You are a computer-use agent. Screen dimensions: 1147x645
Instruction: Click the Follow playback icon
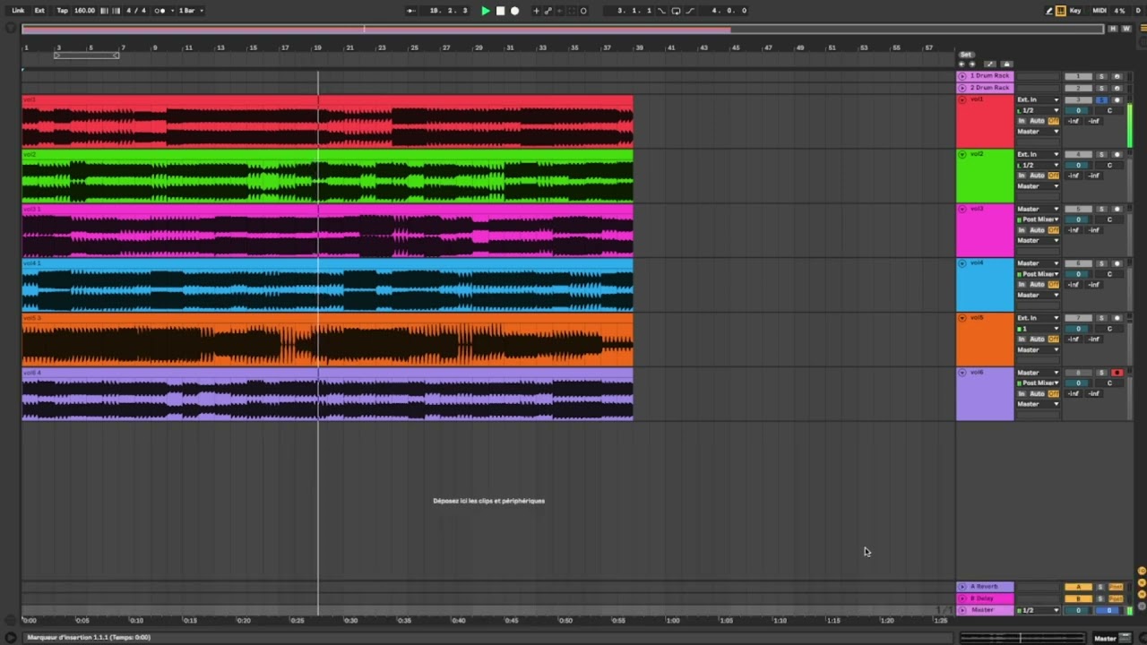(411, 11)
